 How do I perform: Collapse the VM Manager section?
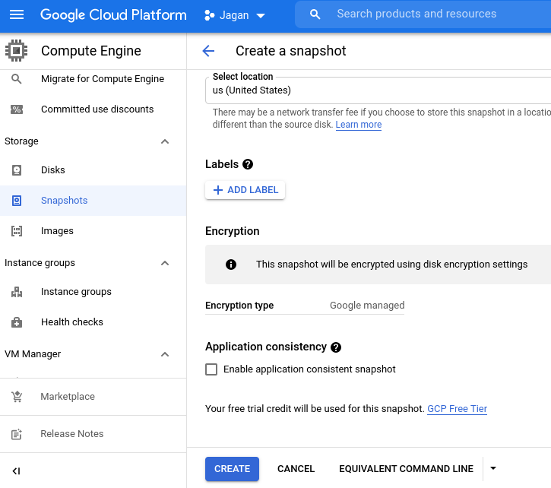165,354
